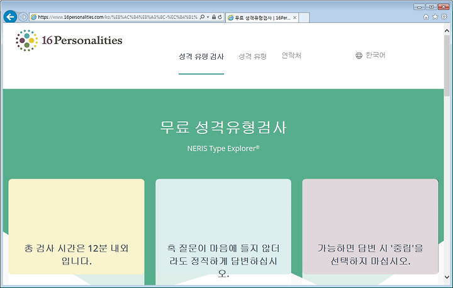The height and width of the screenshot is (288, 453).
Task: Click the 무료 성격유형검사 heading
Action: 223,128
